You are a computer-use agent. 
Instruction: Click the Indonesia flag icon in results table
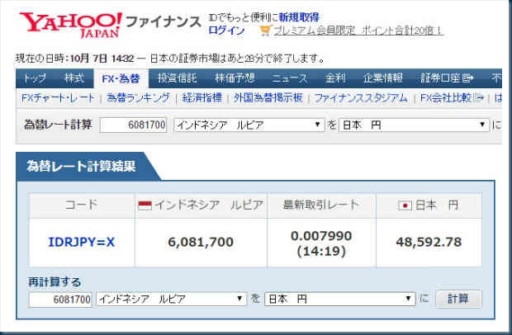coord(145,205)
